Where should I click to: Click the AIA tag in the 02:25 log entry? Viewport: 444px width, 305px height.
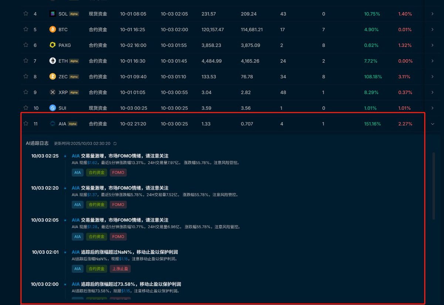77,172
